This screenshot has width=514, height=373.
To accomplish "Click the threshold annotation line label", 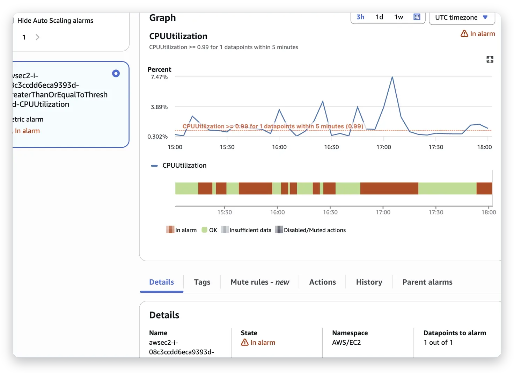I will [x=273, y=126].
